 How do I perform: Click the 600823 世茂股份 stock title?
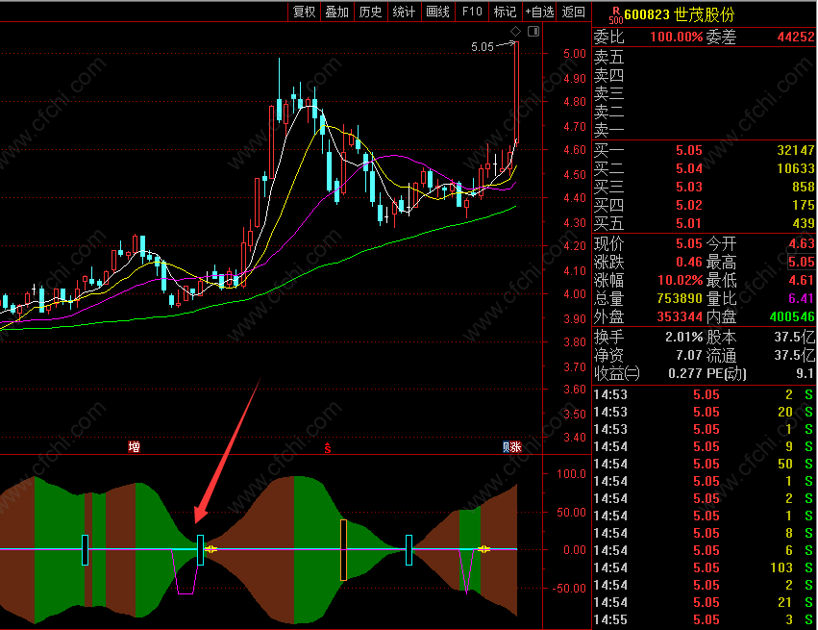click(680, 14)
